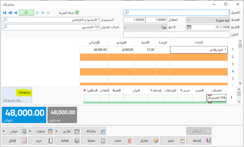Click the search icon in حساب العميل field
Viewport: 244px width, 147px height.
point(5,27)
